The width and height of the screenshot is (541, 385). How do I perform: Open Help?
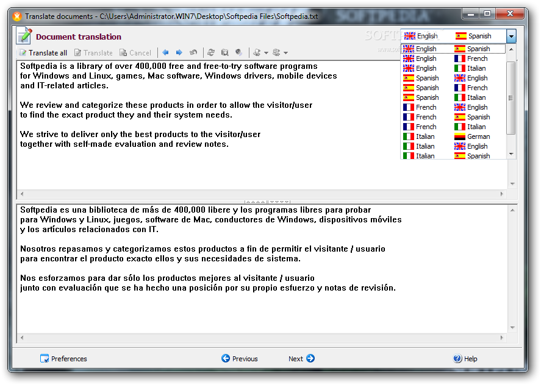pyautogui.click(x=465, y=358)
